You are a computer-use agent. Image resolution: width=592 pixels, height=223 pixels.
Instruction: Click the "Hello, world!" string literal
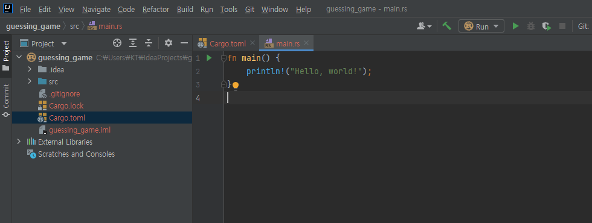(327, 72)
